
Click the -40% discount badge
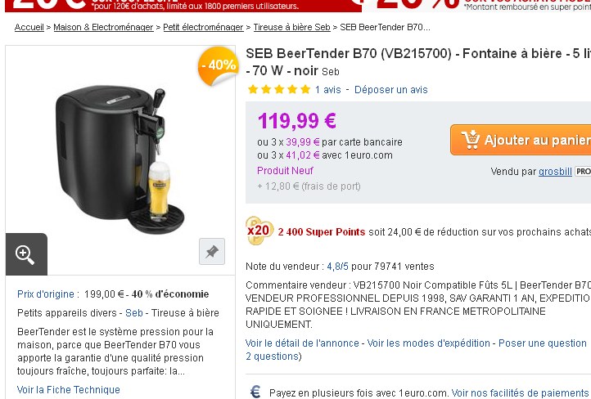[x=218, y=65]
